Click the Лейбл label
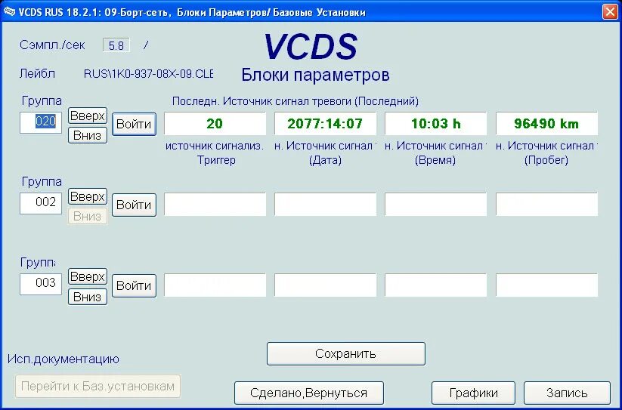 (x=37, y=74)
